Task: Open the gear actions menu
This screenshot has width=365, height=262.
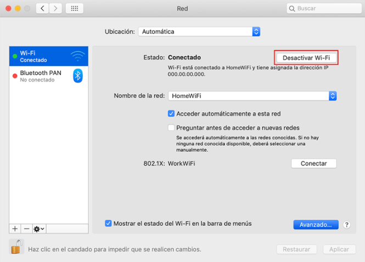Action: click(39, 228)
